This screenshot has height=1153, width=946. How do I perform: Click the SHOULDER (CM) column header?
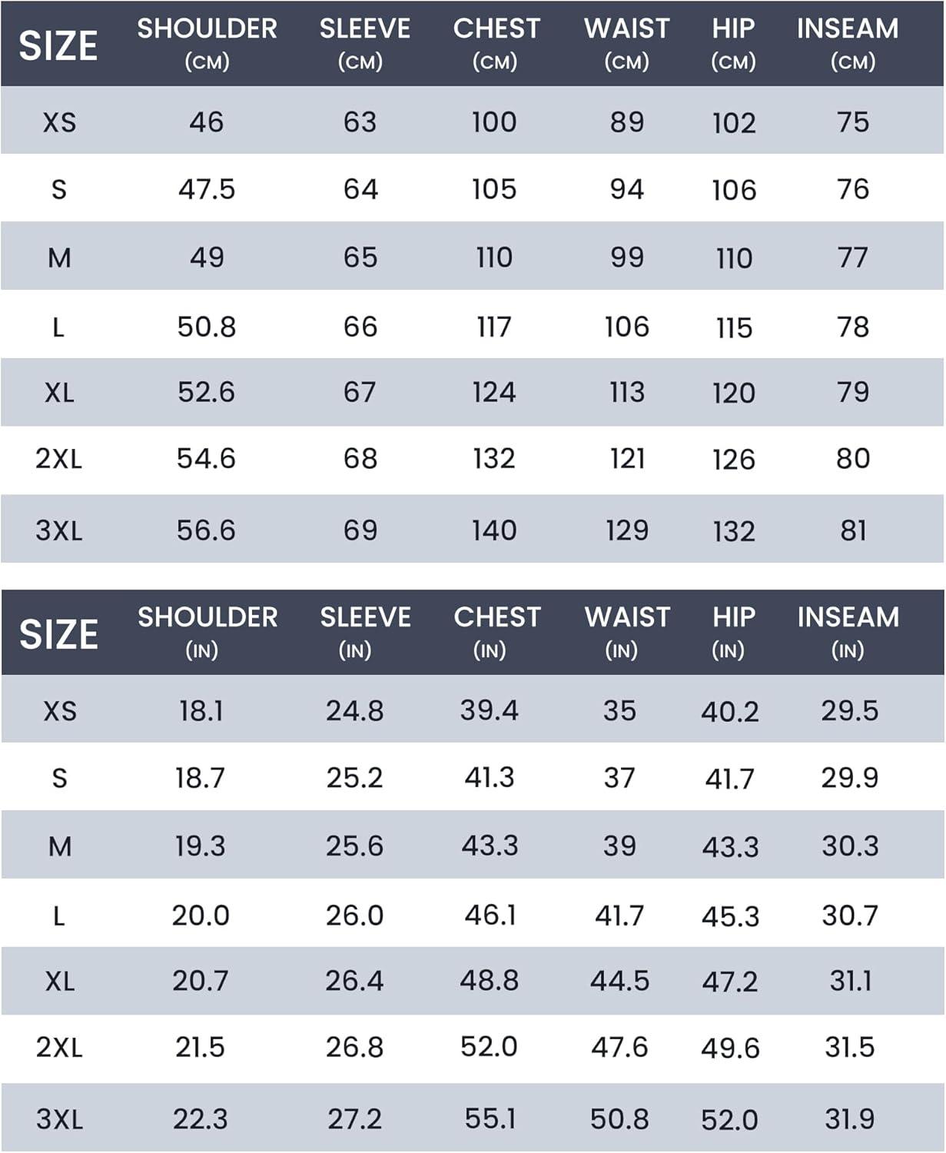(207, 42)
